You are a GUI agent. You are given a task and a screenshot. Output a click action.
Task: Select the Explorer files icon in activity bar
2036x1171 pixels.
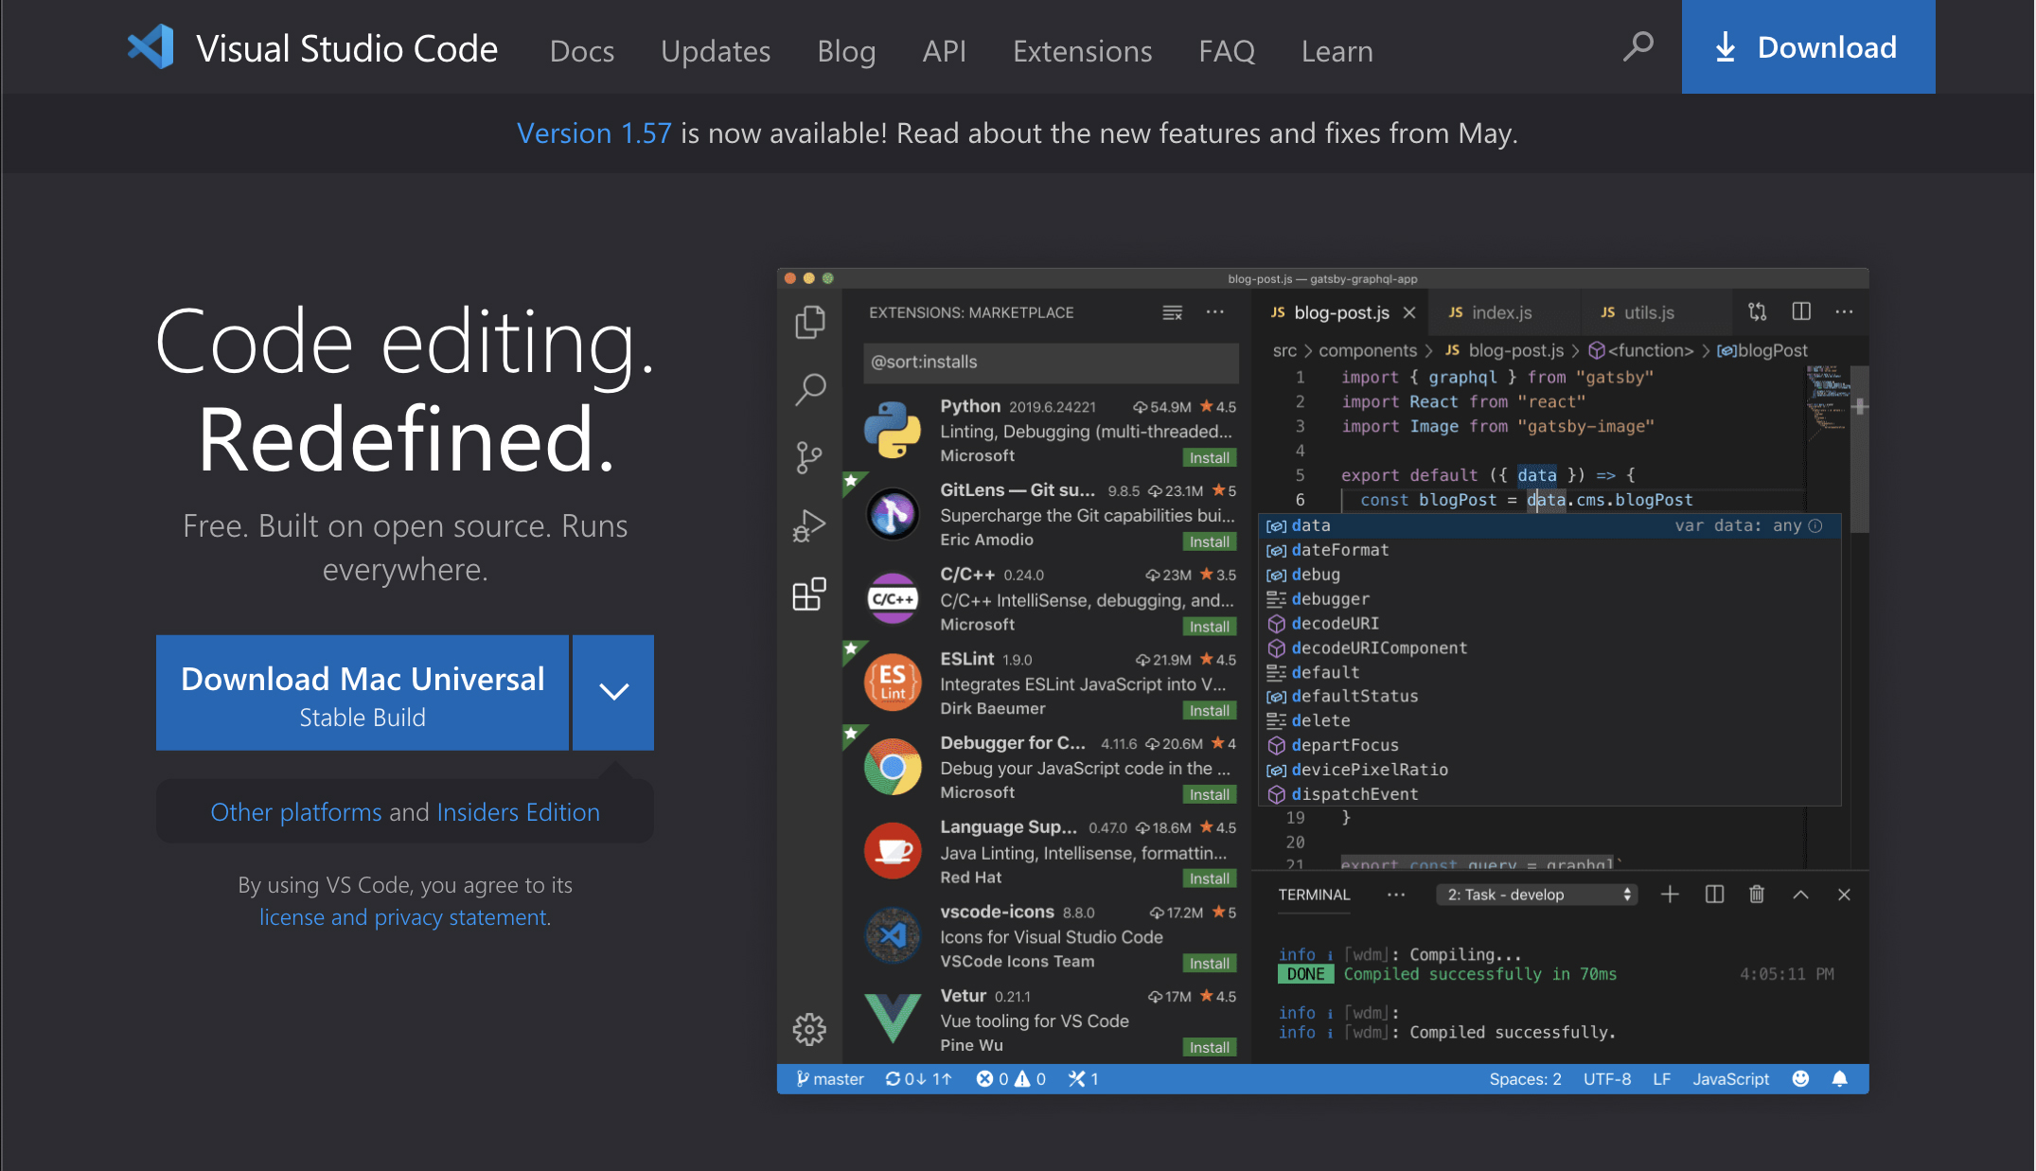809,322
